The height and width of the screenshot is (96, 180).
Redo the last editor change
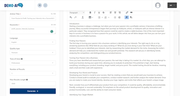pos(75,17)
